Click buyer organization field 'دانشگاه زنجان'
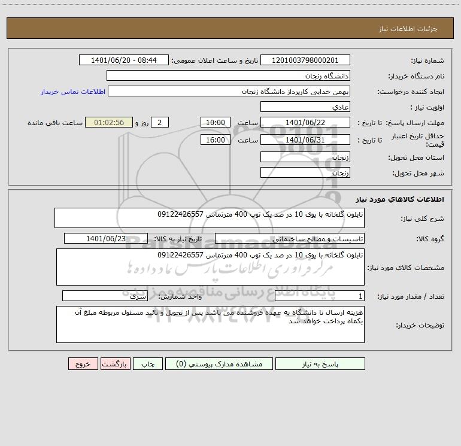 (228, 76)
